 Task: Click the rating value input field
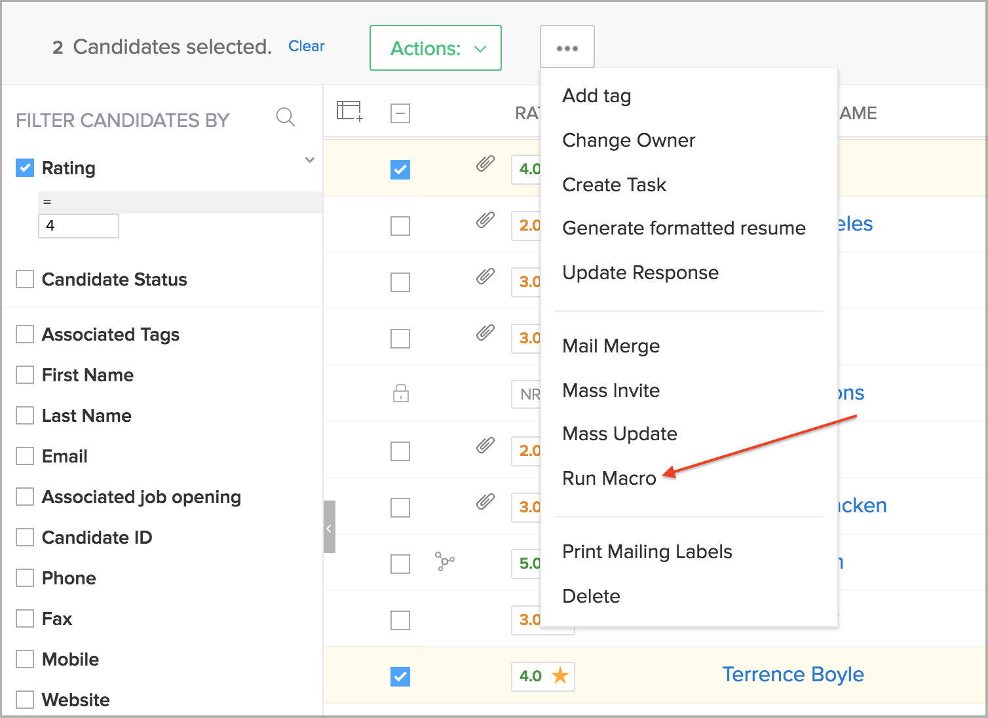coord(79,226)
